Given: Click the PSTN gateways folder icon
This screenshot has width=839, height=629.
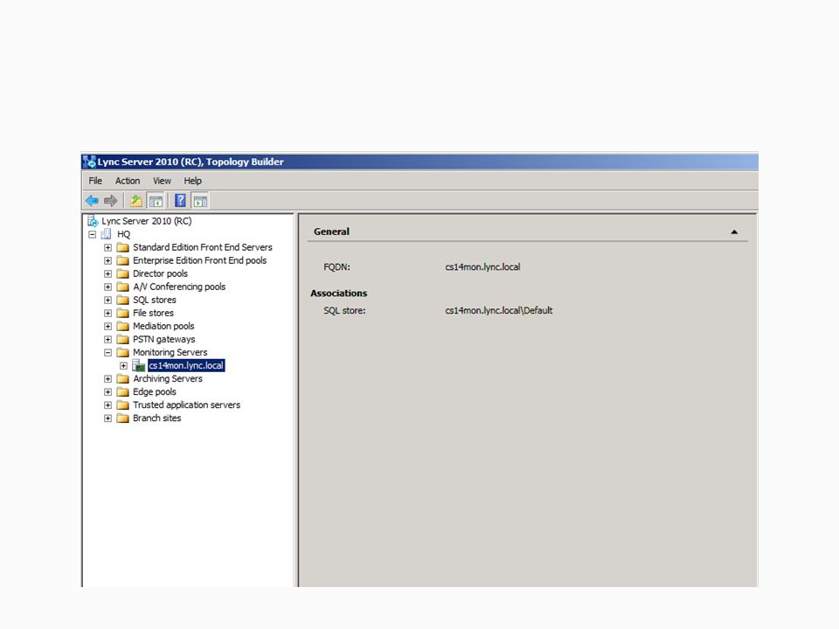Looking at the screenshot, I should (x=123, y=340).
